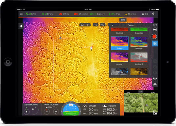The width and height of the screenshot is (176, 126).
Task: Go back from the Palette panel
Action: 113,25
